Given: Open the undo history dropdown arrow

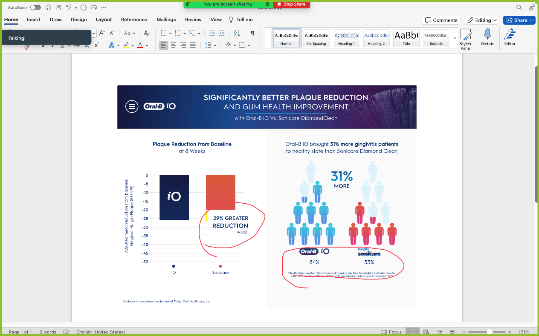Looking at the screenshot, I should tap(76, 8).
